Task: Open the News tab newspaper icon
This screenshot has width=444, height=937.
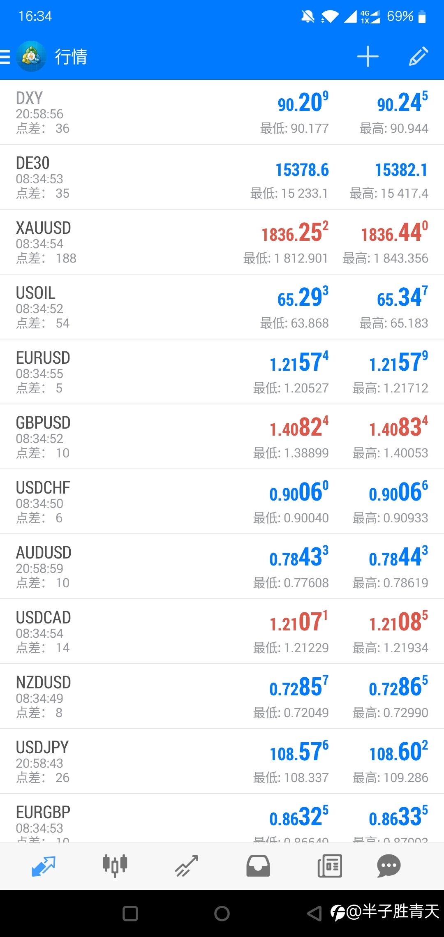Action: 330,866
